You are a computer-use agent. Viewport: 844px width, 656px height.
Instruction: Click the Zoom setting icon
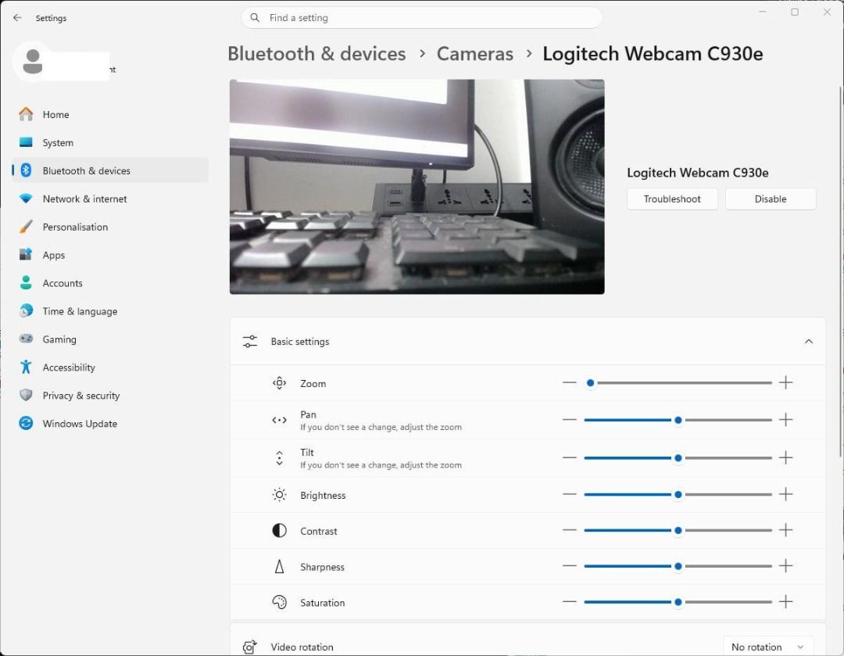click(x=279, y=383)
